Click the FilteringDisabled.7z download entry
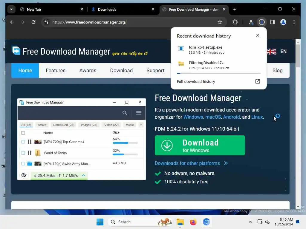This screenshot has height=229, width=306. (218, 65)
